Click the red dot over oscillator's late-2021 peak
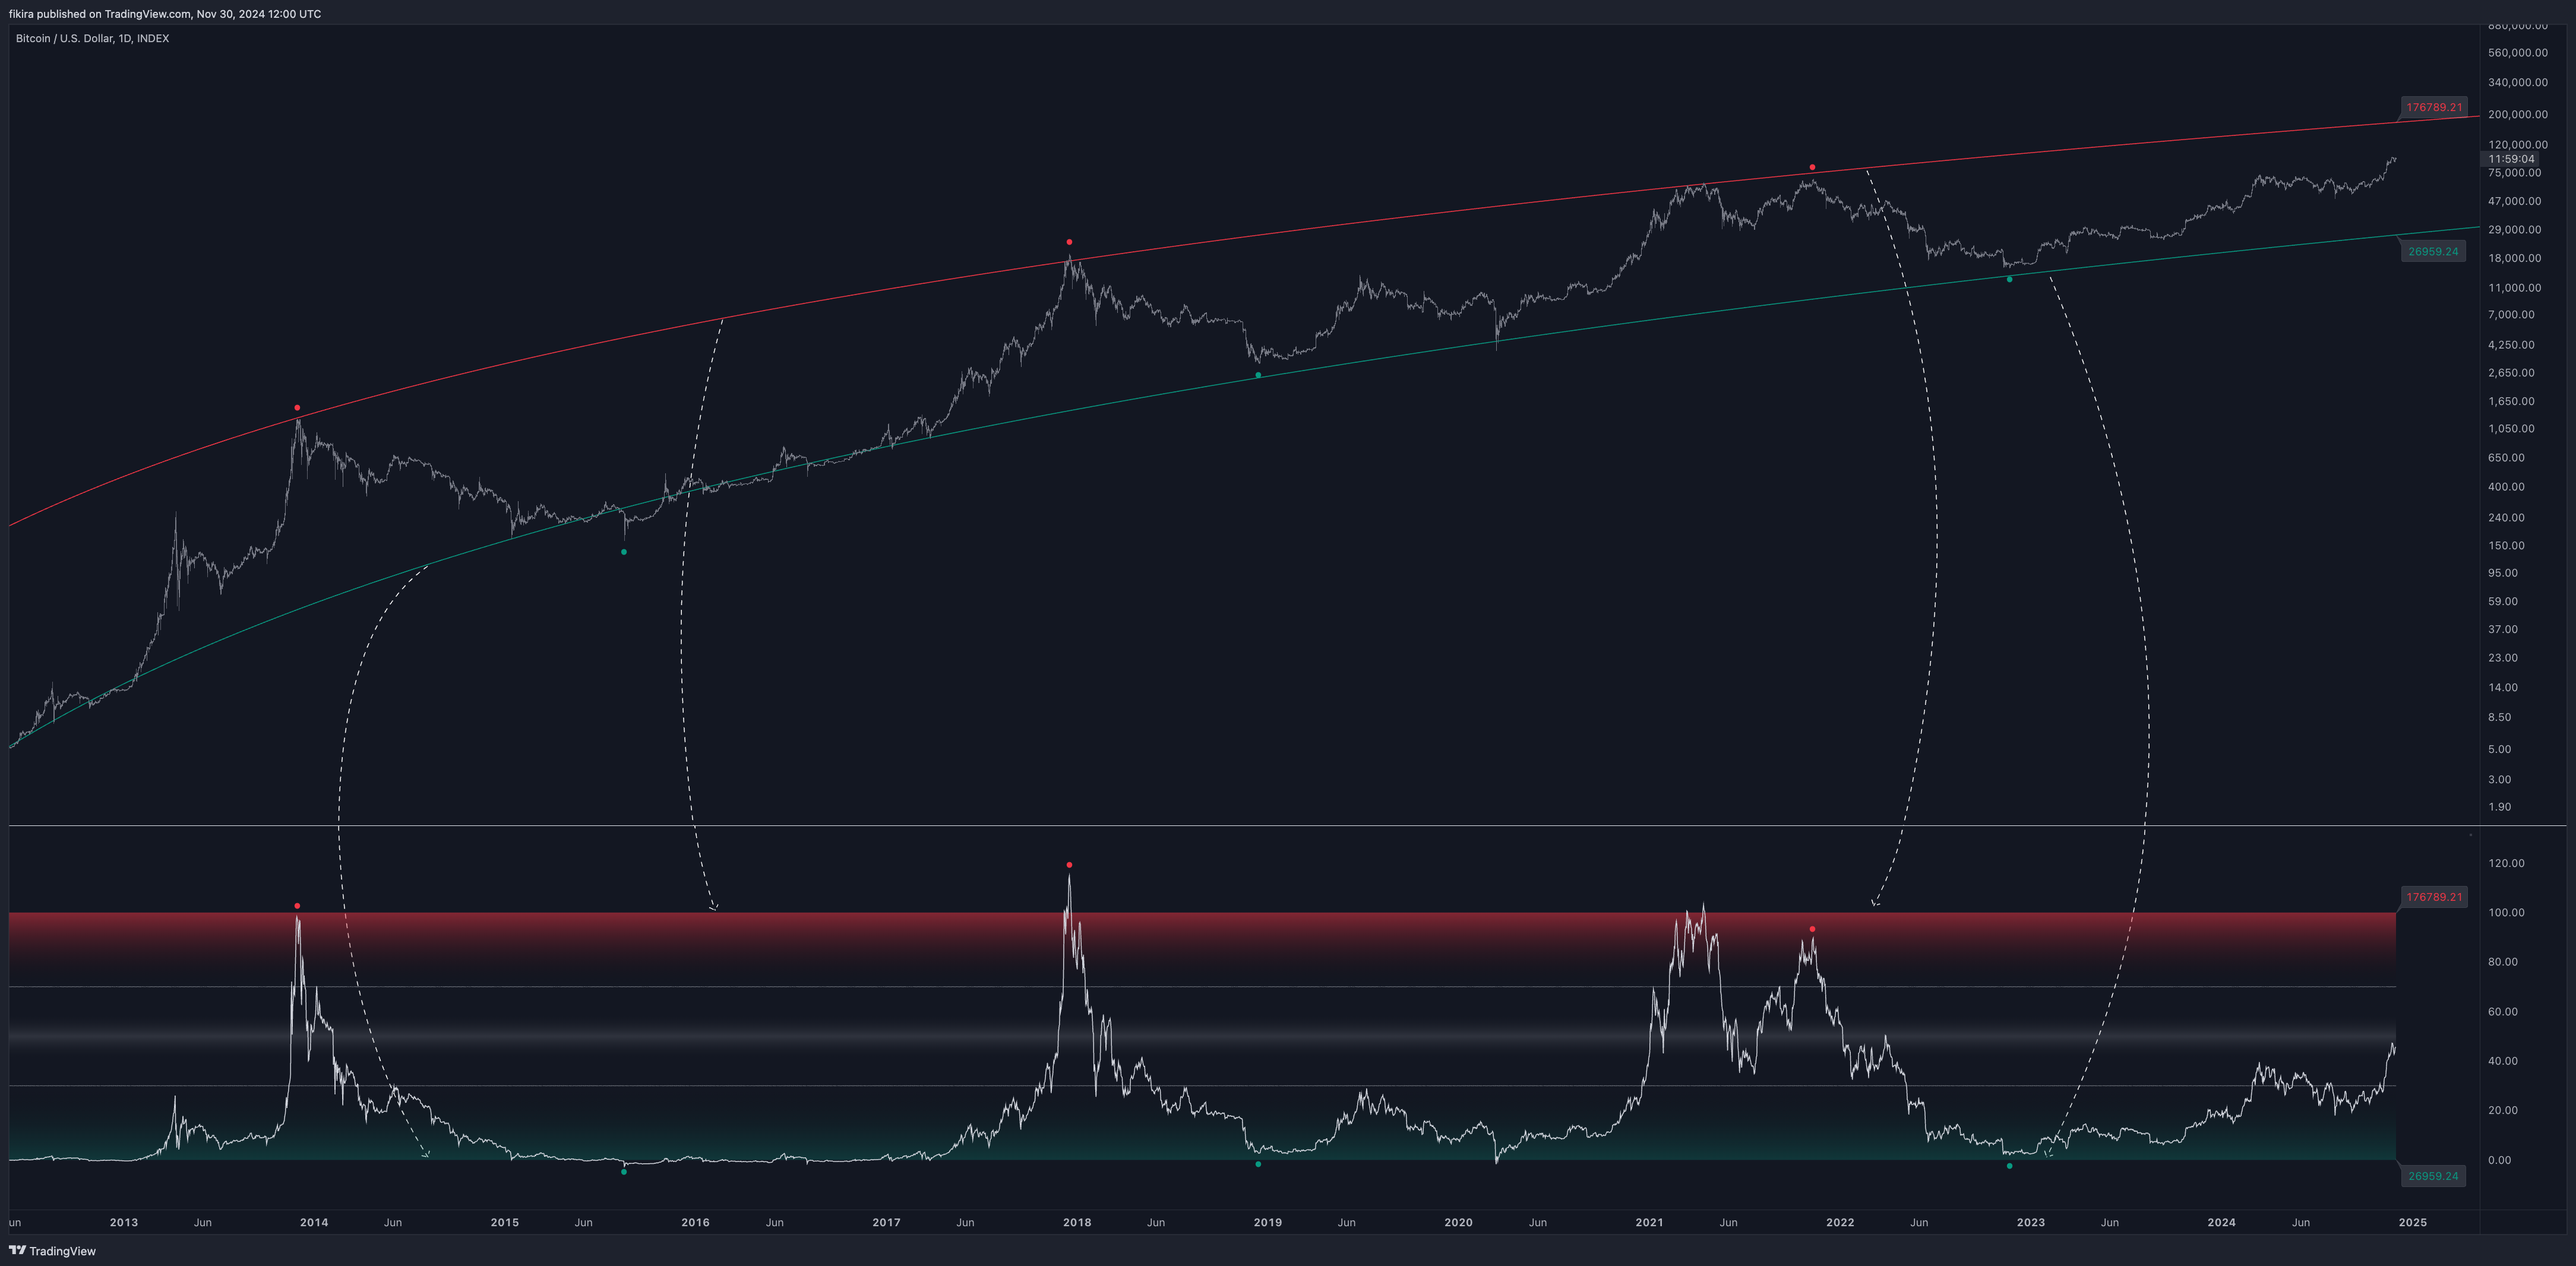This screenshot has width=2576, height=1266. pos(1812,929)
